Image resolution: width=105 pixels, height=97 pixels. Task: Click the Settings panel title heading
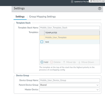click(19, 8)
